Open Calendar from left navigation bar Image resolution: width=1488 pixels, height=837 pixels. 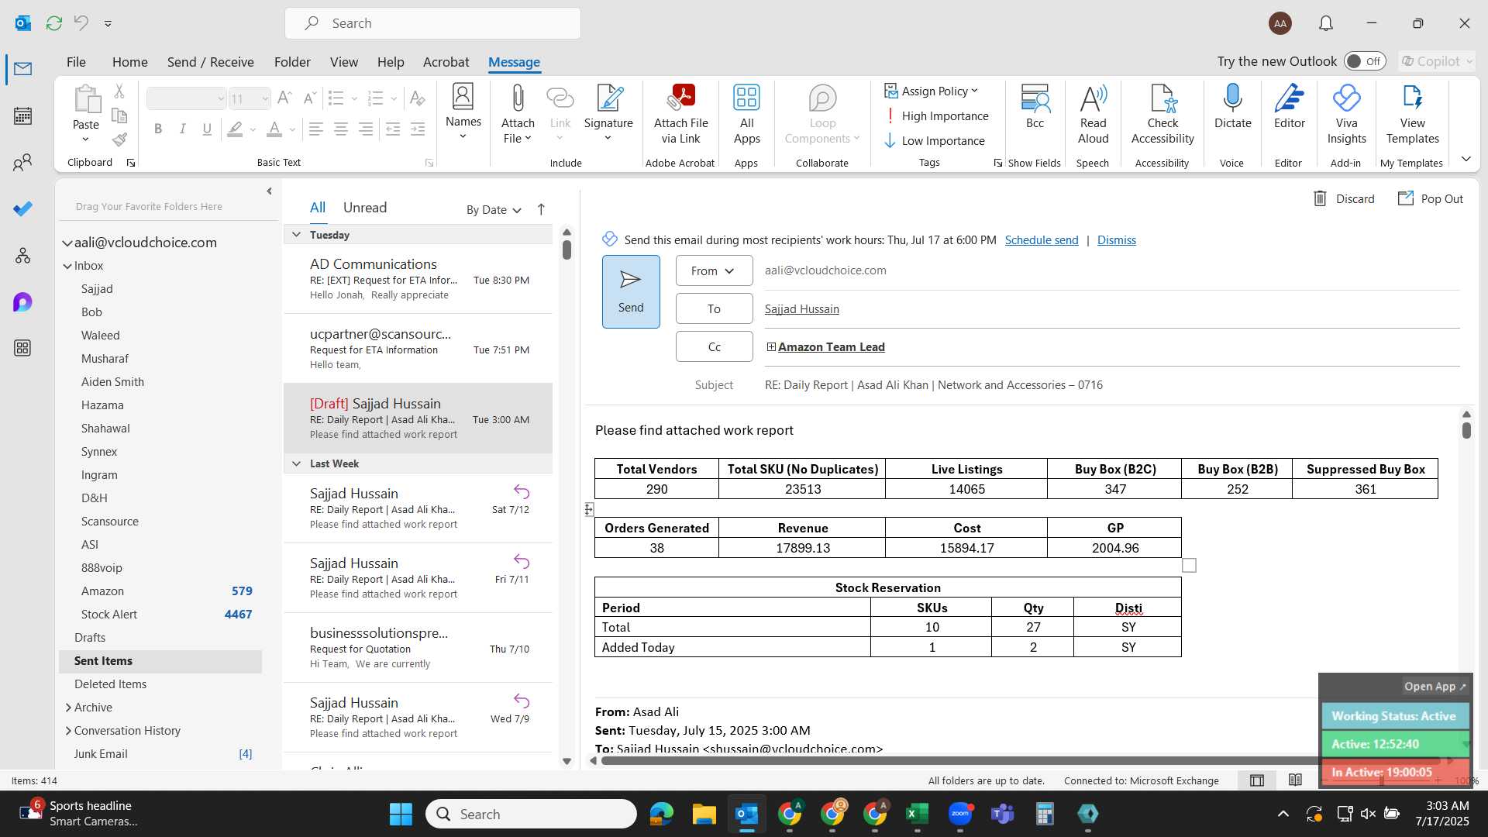[x=22, y=116]
